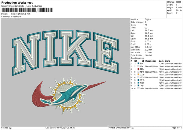Click stitch count '8547' in stop 1
Screen dimensions: 183x130
142,63
